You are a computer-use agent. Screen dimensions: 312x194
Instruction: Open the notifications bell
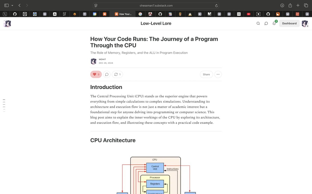tap(274, 23)
